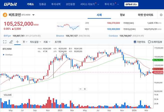Select the 트레이딩뷰 radio button

pos(150,42)
